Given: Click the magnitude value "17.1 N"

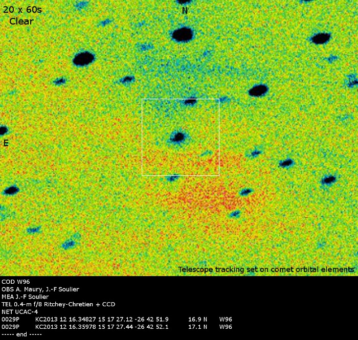Looking at the screenshot, I should pyautogui.click(x=198, y=327).
